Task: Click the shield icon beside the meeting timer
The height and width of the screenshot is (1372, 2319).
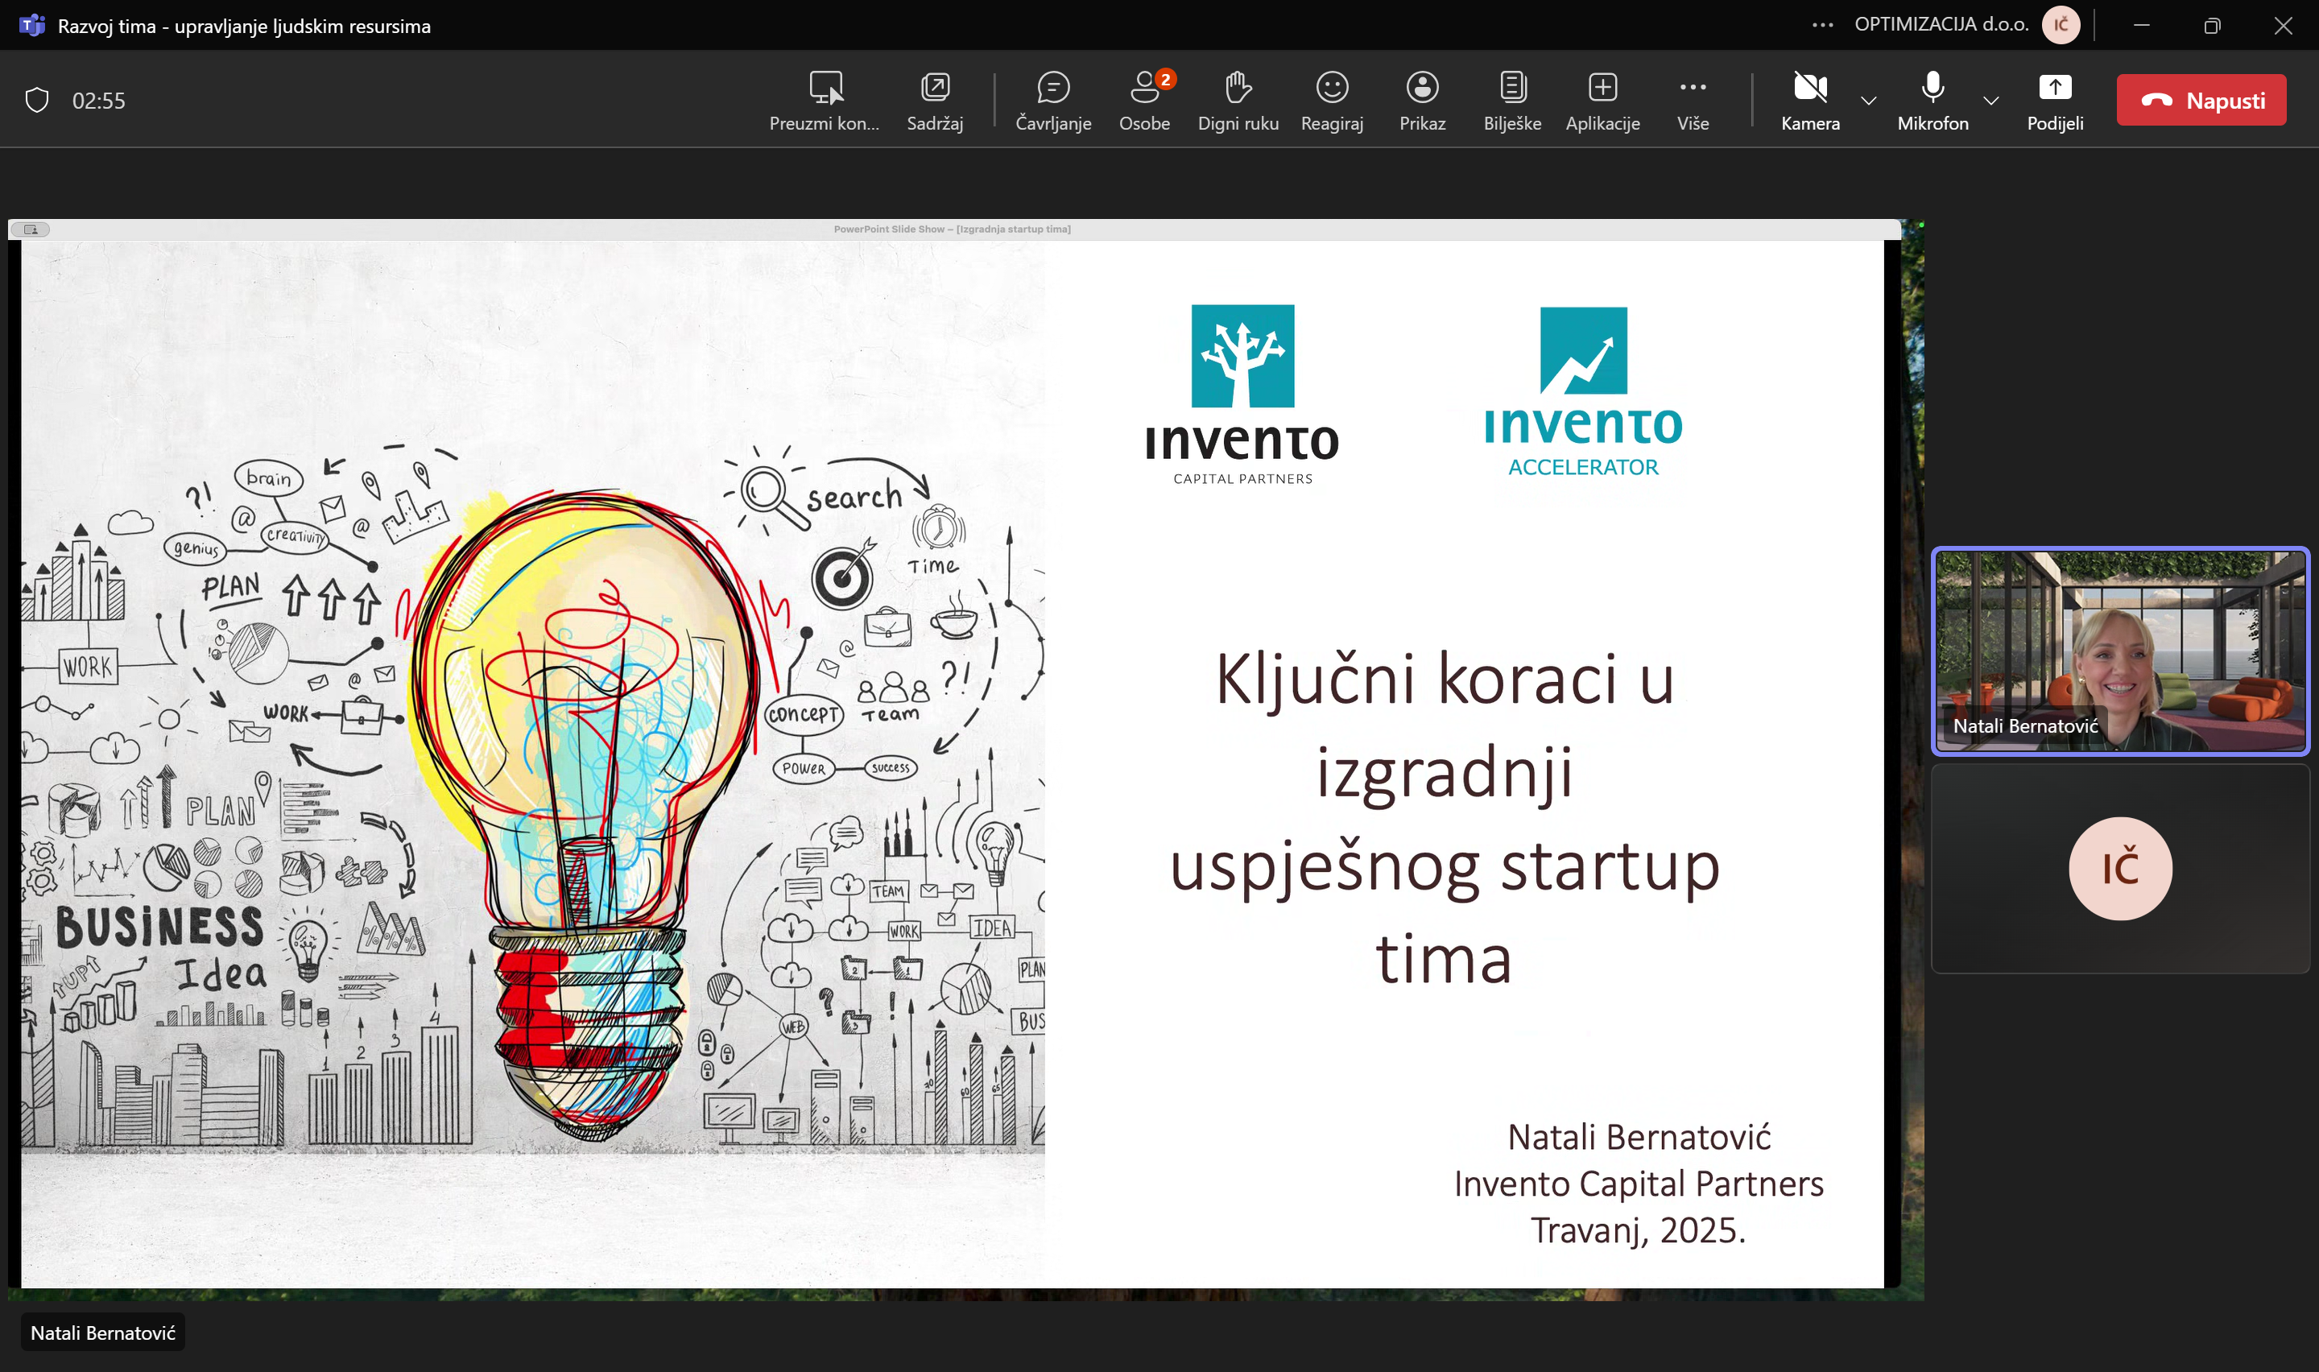Action: click(37, 100)
